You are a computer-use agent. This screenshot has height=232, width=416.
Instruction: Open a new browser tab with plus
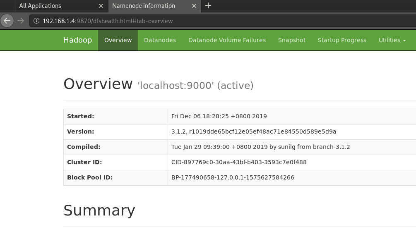pos(208,5)
